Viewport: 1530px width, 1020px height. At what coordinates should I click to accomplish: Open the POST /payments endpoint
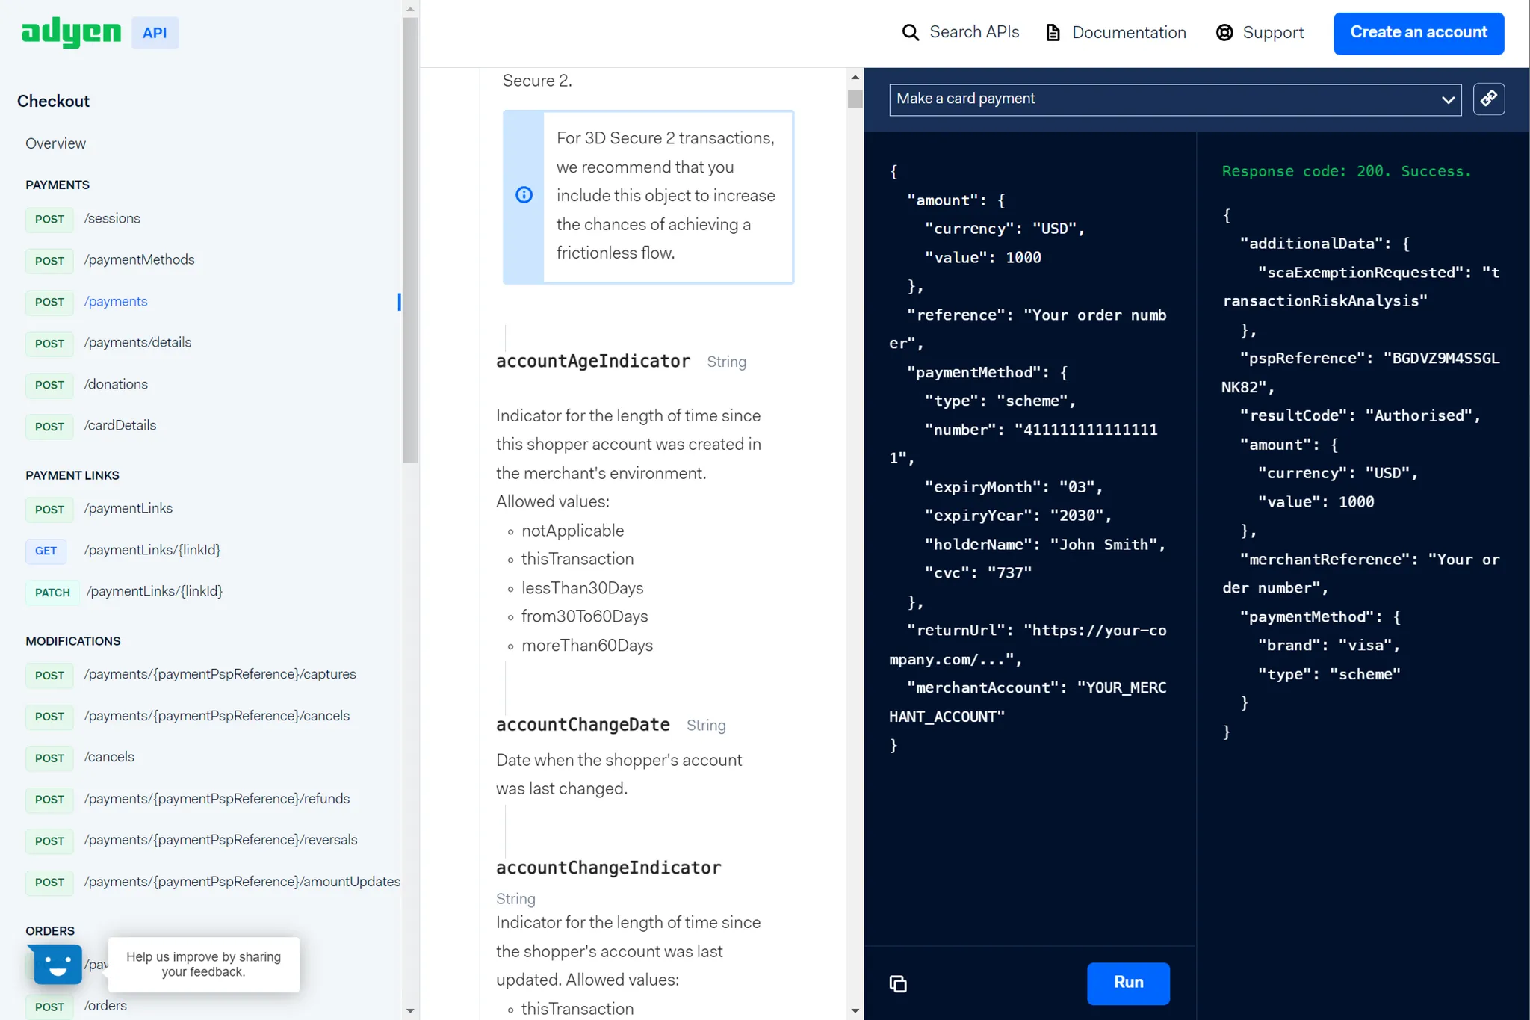pyautogui.click(x=116, y=301)
